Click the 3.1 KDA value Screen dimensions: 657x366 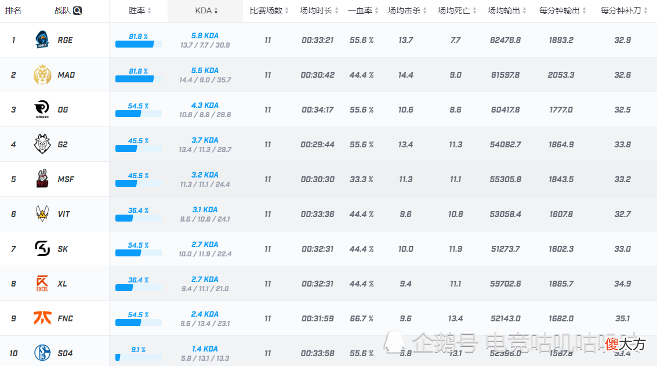tap(205, 209)
